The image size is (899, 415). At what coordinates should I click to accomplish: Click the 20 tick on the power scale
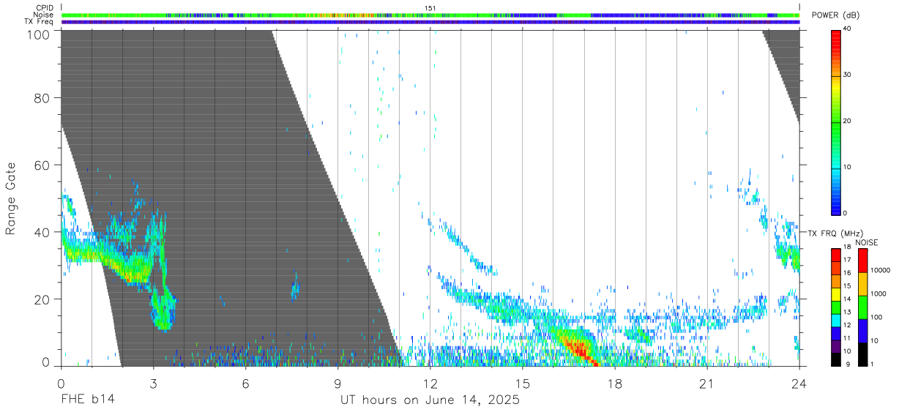(848, 121)
